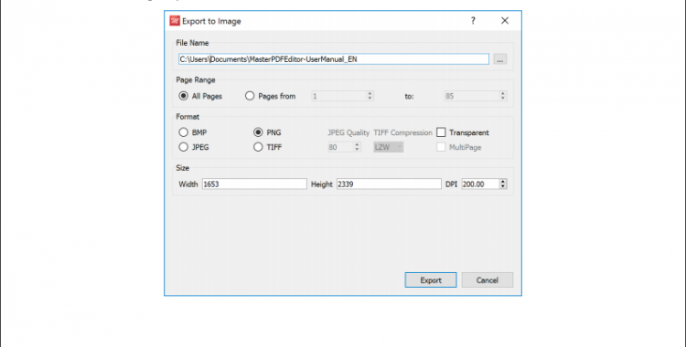
Task: Open the help question mark button
Action: coord(473,20)
